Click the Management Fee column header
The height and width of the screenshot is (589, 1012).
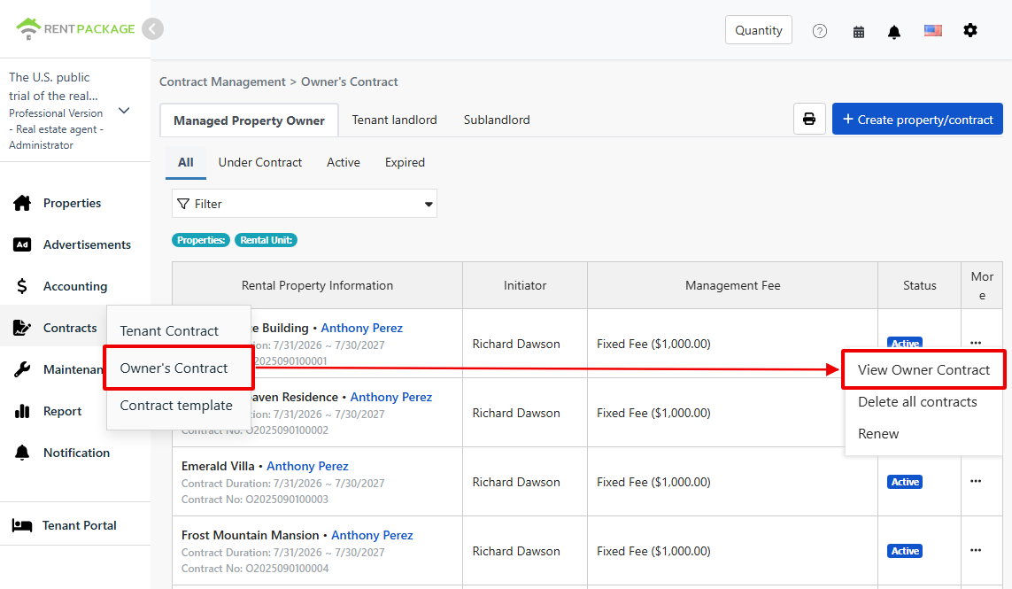click(x=732, y=285)
